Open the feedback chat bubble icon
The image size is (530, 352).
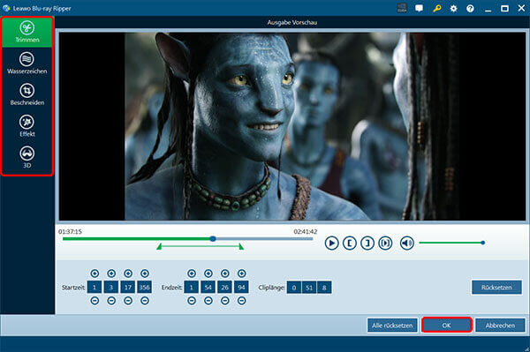click(x=419, y=8)
